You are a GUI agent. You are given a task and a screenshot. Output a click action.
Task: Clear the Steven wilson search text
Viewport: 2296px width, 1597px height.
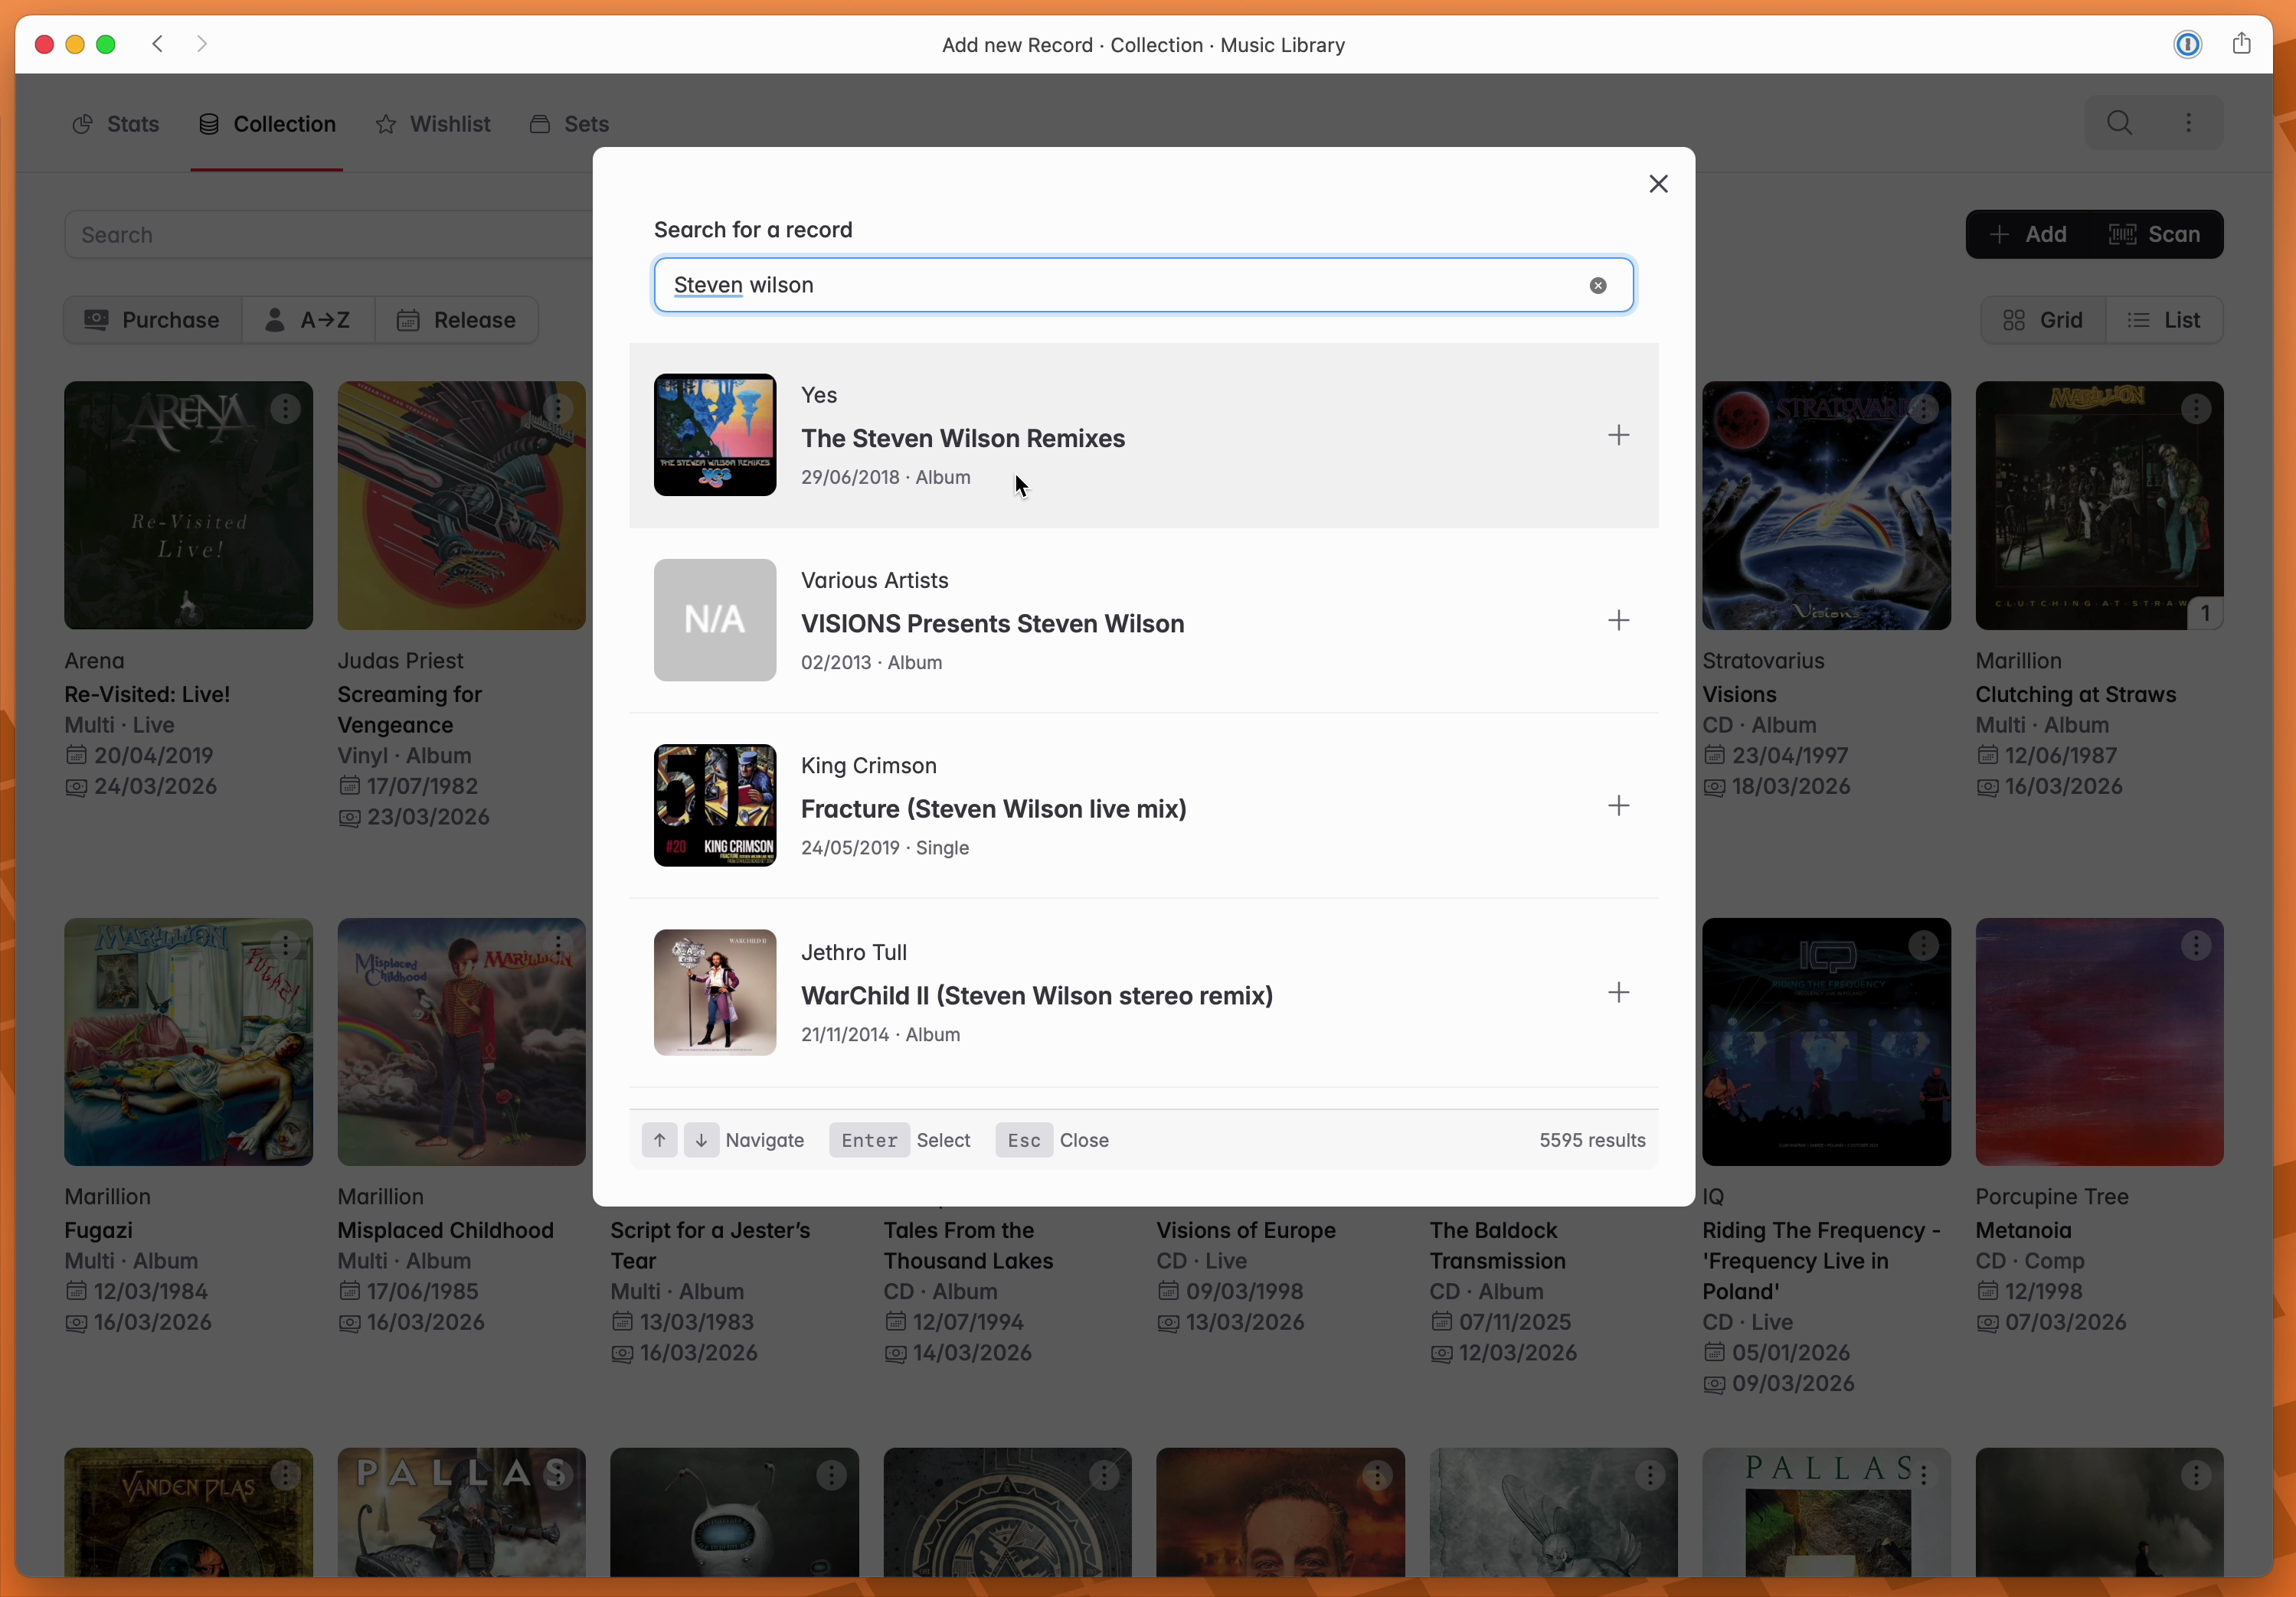[1598, 286]
